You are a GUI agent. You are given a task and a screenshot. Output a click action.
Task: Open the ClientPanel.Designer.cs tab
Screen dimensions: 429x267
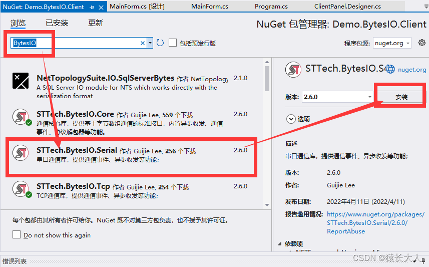347,7
